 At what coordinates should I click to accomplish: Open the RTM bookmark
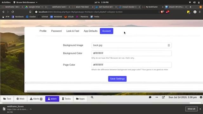[x=6, y=17]
